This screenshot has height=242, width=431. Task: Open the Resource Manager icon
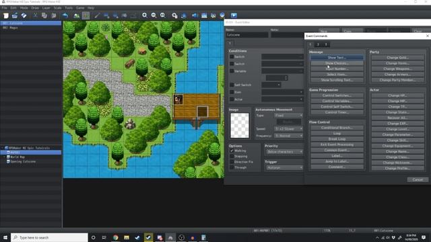(222, 15)
